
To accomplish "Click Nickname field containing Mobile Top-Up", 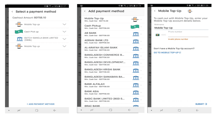I will click(181, 28).
